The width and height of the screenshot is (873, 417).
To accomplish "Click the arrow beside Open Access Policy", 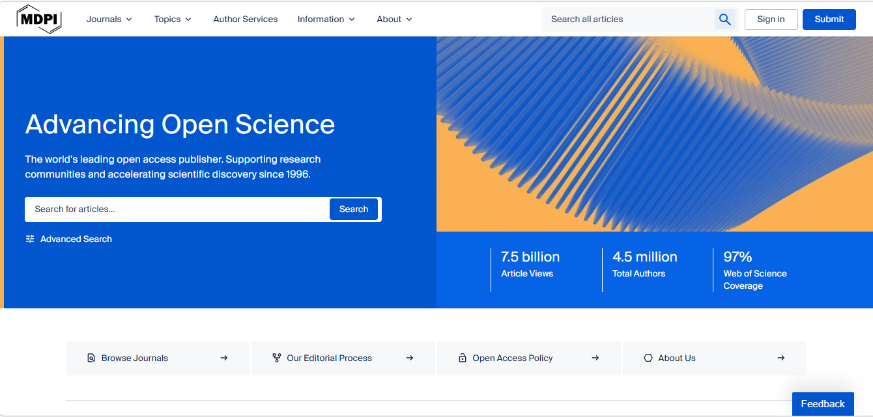I will point(595,357).
